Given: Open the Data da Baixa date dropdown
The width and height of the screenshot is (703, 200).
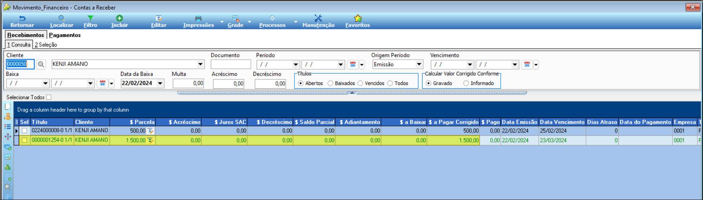Looking at the screenshot, I should point(160,84).
